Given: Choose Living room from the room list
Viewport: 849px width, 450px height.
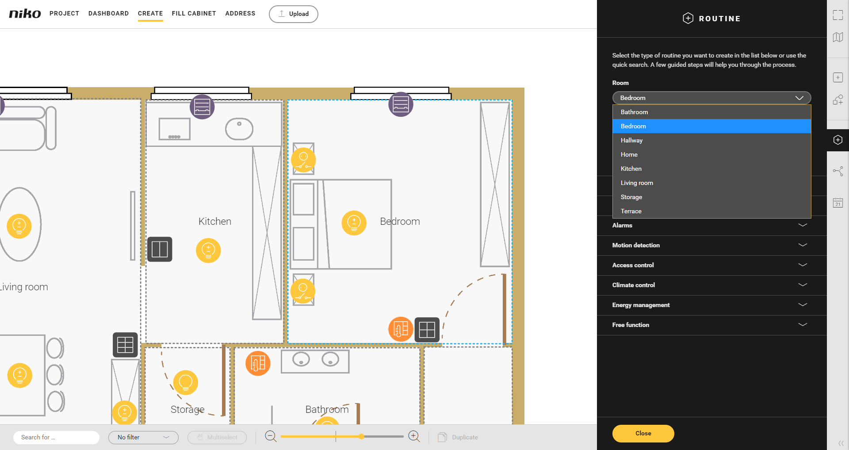Looking at the screenshot, I should coord(637,183).
